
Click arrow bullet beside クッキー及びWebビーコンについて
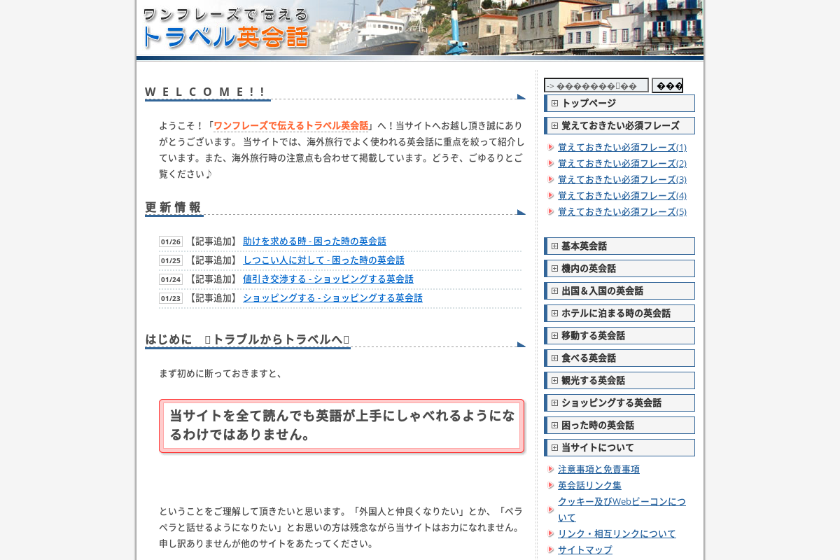(551, 510)
